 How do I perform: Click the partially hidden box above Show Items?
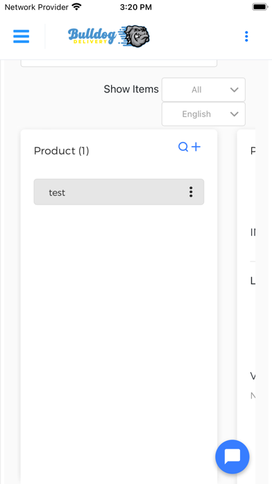coord(119,63)
